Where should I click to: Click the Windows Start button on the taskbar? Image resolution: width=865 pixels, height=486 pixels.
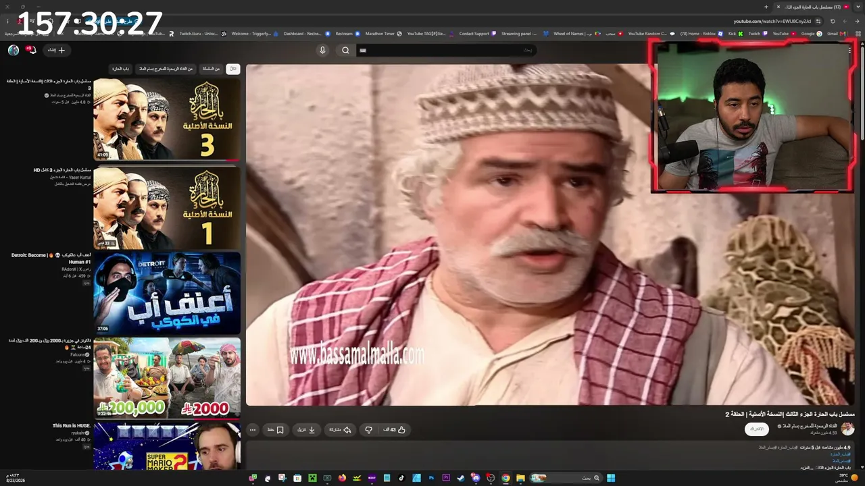(611, 478)
